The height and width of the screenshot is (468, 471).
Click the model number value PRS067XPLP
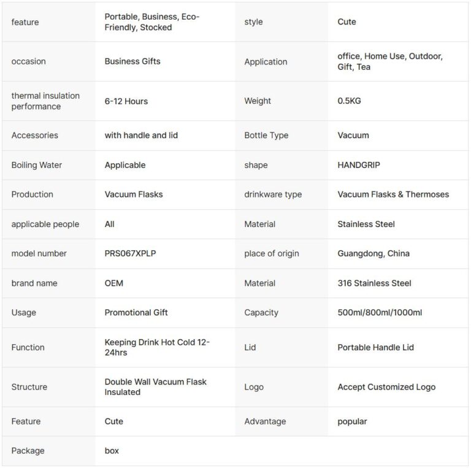[x=130, y=253]
